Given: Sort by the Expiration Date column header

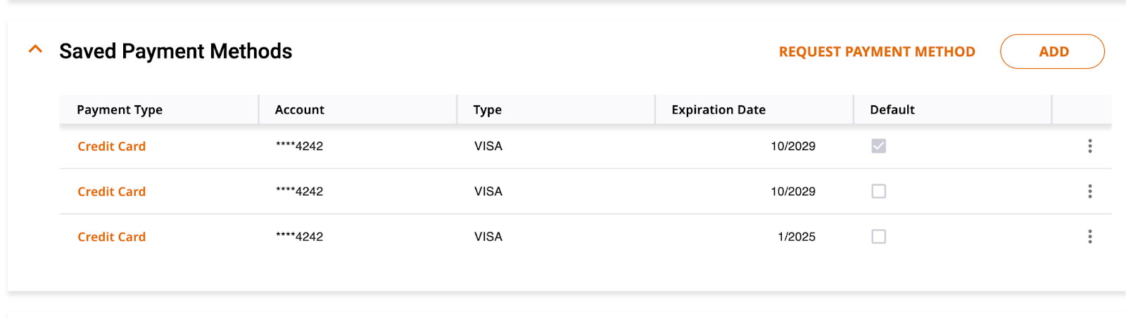Looking at the screenshot, I should coord(719,110).
